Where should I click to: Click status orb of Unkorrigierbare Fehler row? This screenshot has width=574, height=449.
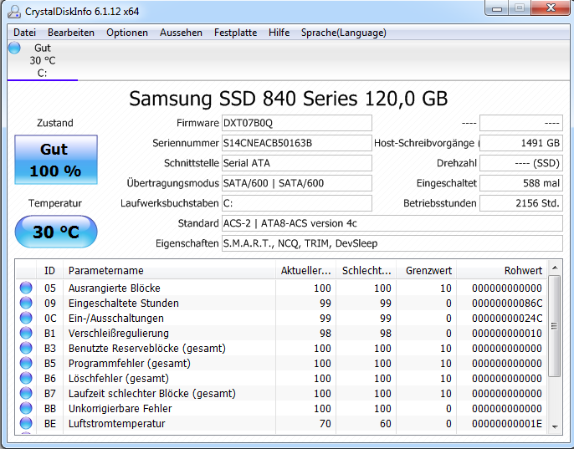(26, 408)
